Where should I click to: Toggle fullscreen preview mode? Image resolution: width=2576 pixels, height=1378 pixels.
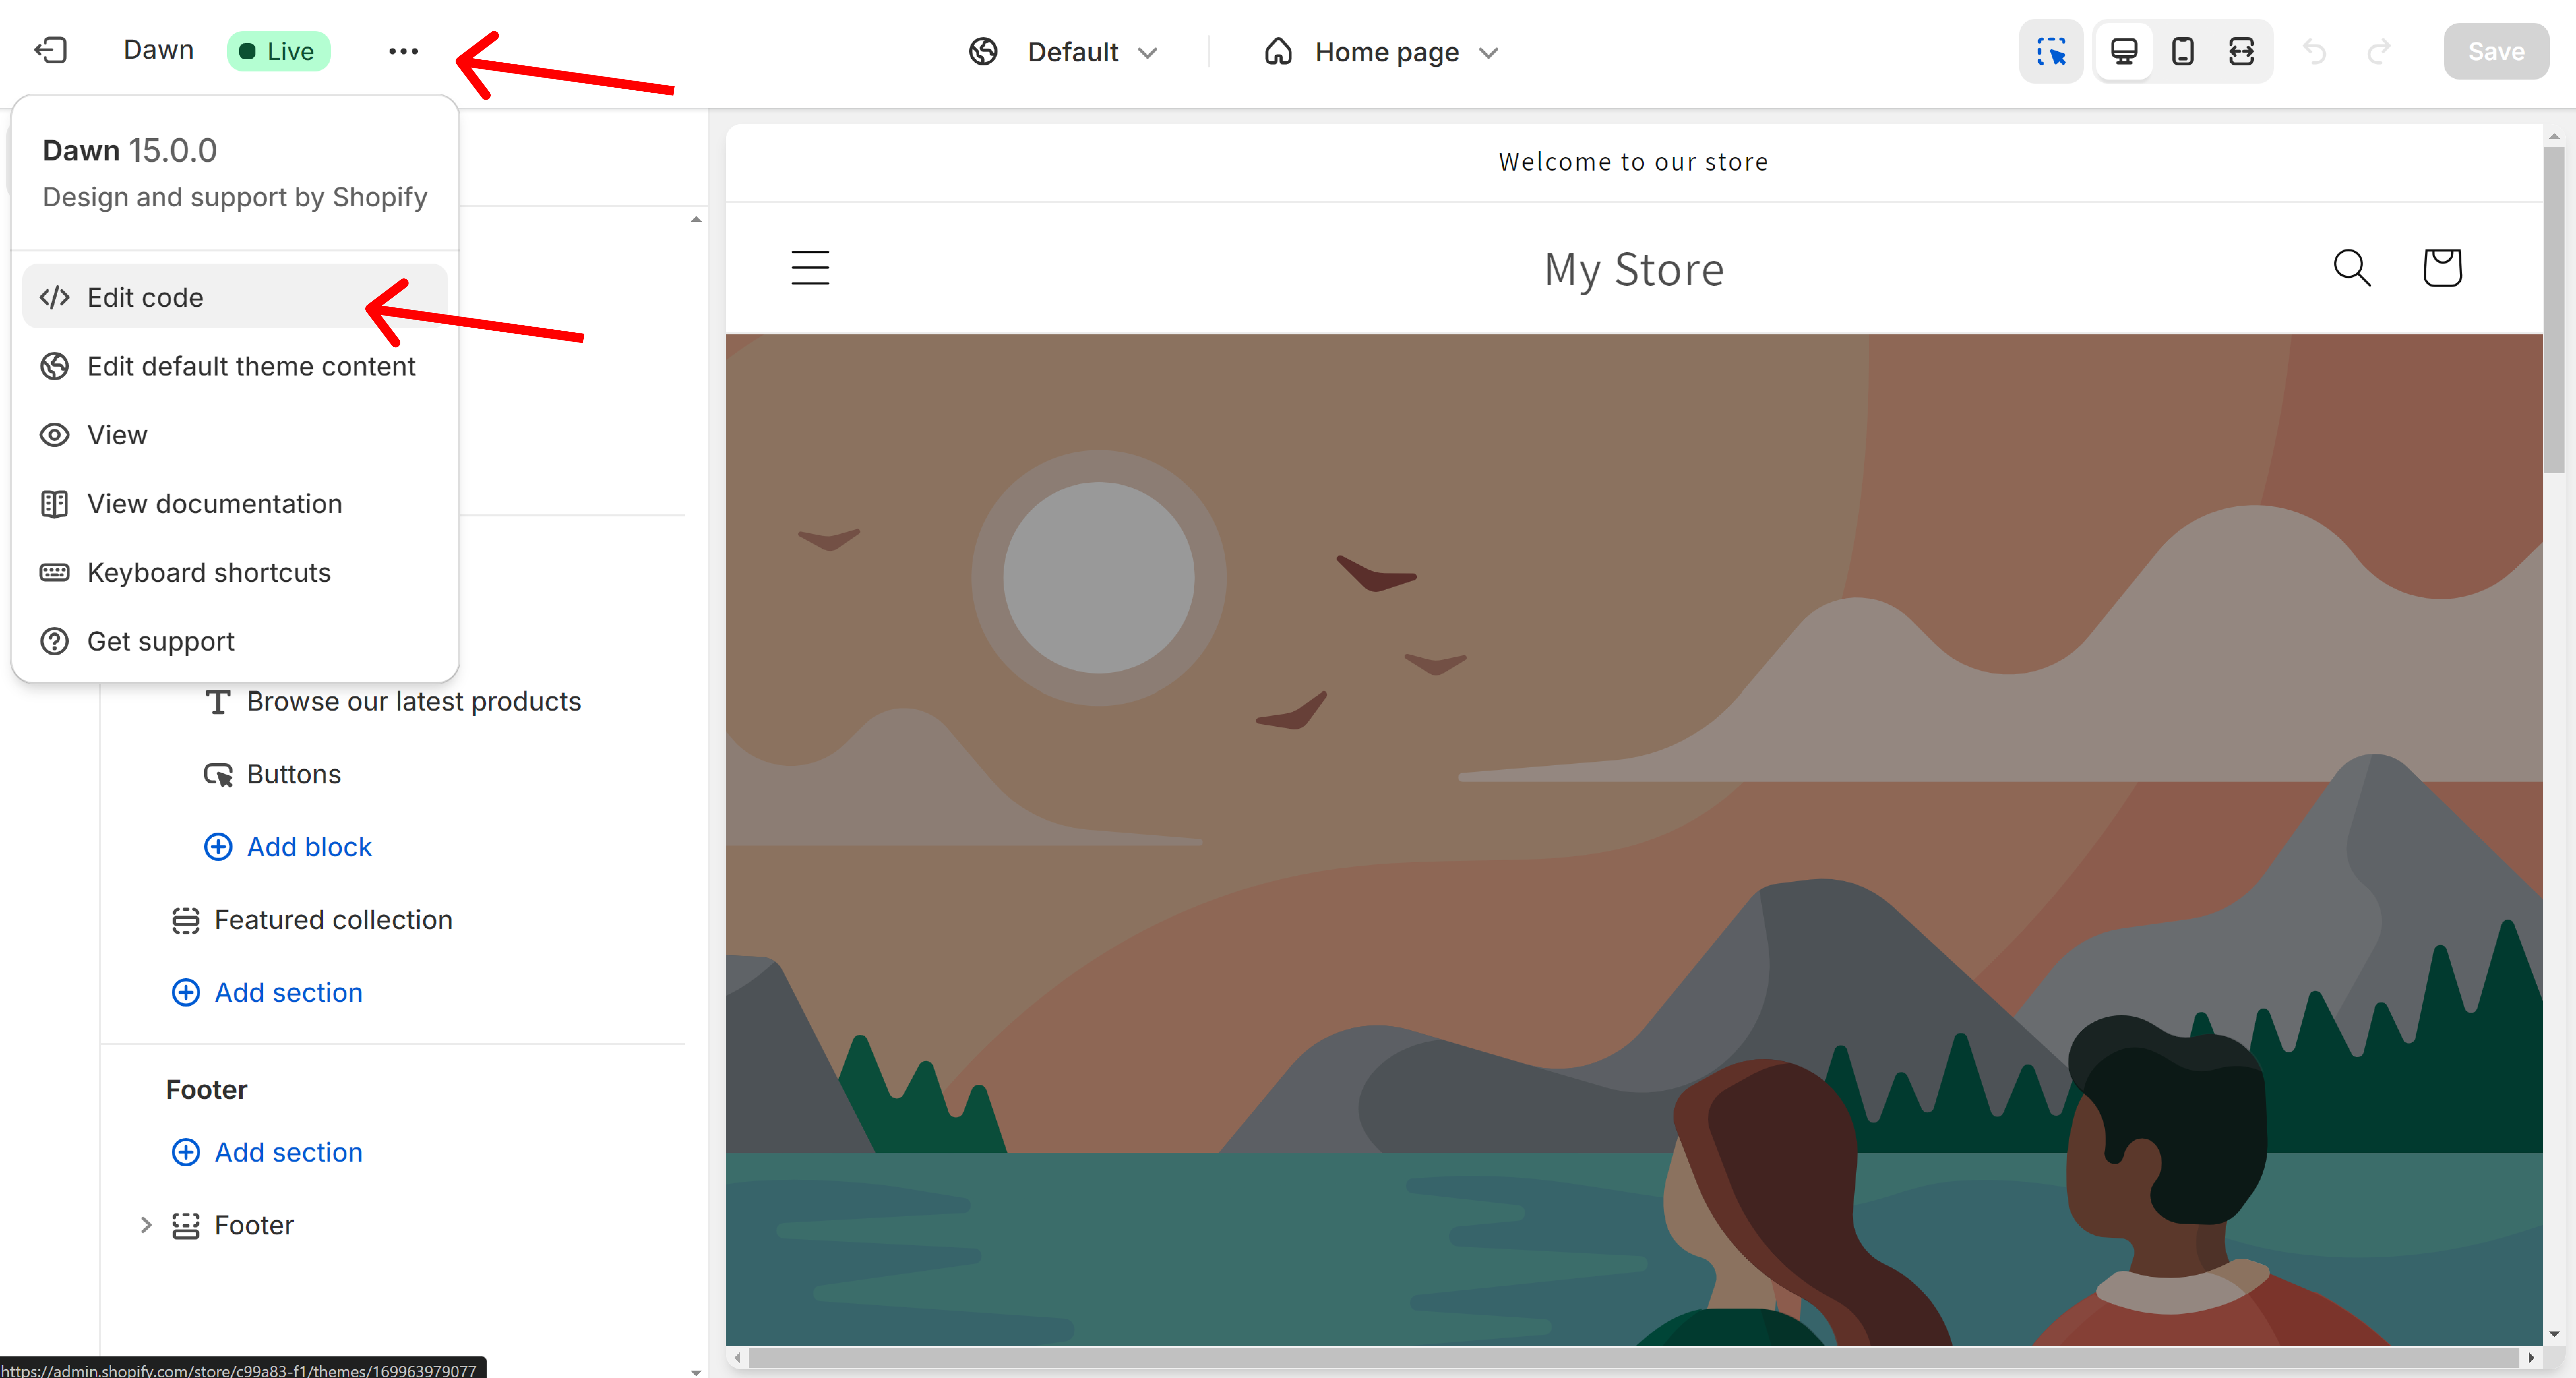[2241, 51]
